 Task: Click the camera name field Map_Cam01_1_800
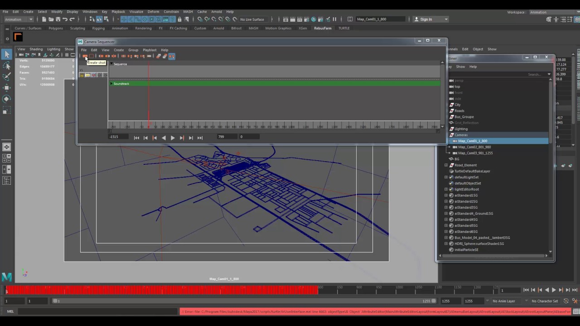click(x=381, y=19)
